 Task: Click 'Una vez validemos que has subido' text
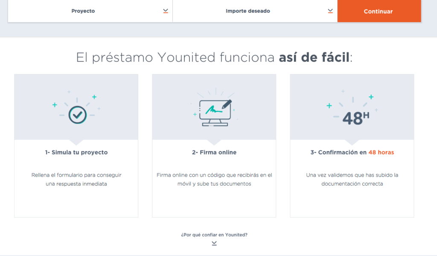(352, 175)
